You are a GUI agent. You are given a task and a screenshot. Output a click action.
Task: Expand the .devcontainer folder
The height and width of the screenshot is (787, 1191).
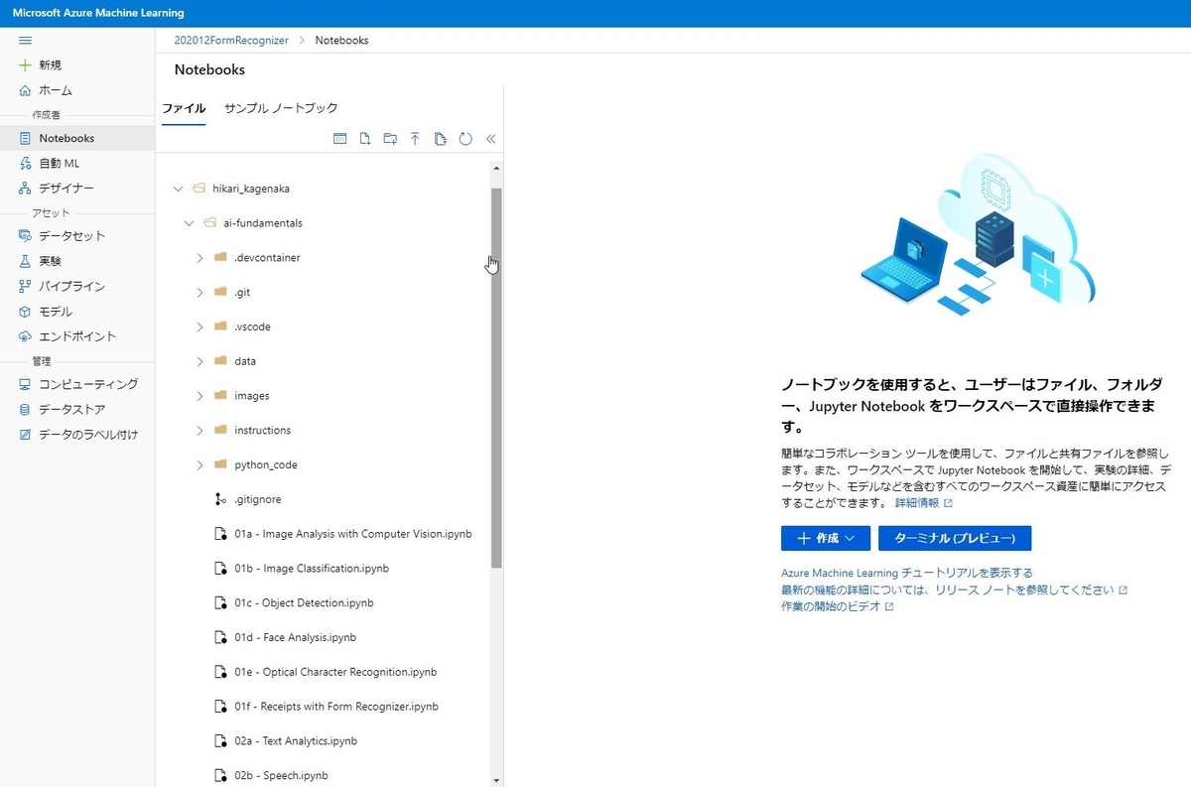(x=199, y=258)
